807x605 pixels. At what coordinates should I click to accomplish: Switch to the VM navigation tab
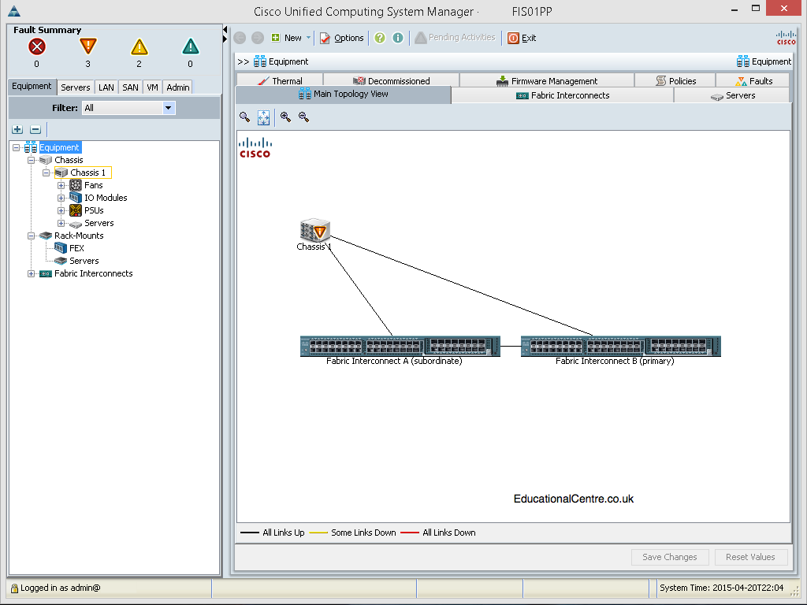coord(152,87)
